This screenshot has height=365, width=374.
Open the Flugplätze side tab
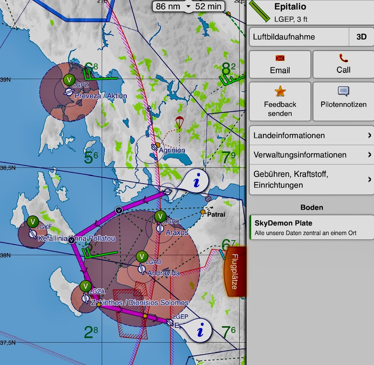[x=235, y=271]
